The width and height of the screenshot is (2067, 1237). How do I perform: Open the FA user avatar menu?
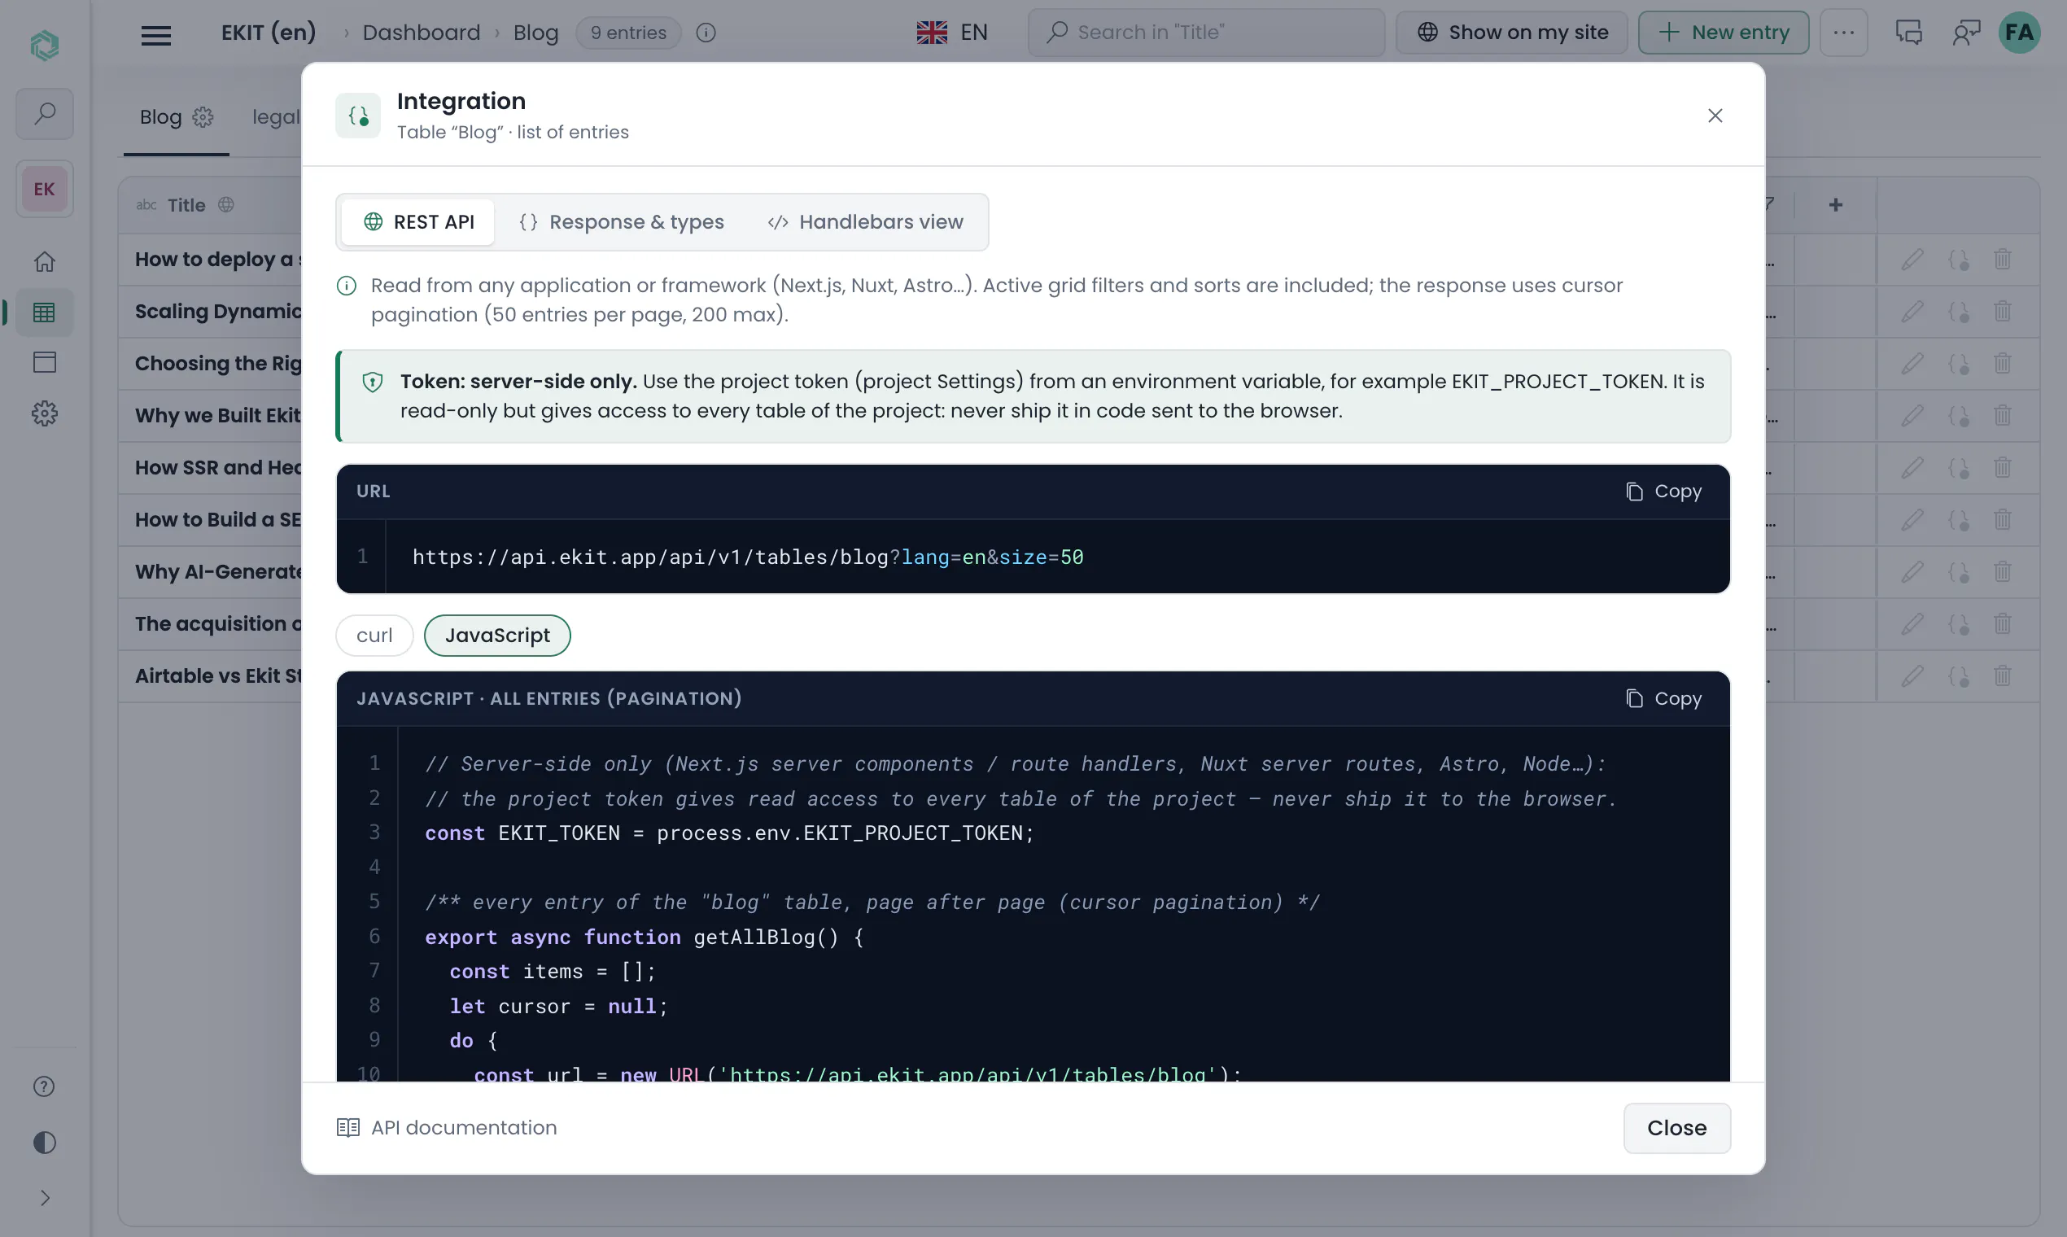coord(2019,33)
